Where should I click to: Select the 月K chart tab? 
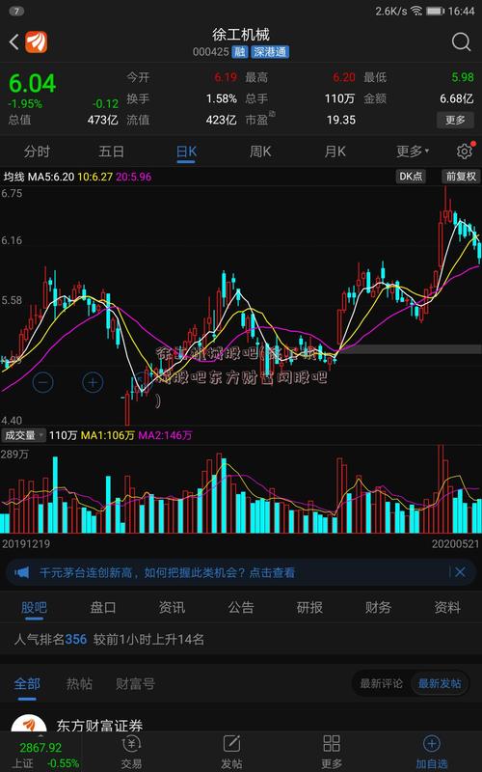click(x=335, y=152)
